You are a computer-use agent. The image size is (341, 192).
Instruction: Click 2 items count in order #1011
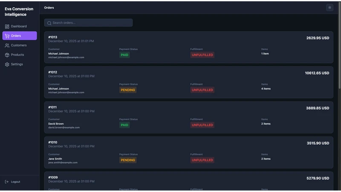266,124
